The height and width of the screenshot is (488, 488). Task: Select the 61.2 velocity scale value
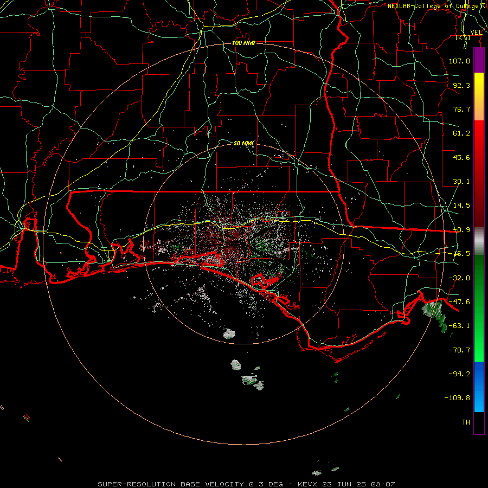(x=461, y=133)
